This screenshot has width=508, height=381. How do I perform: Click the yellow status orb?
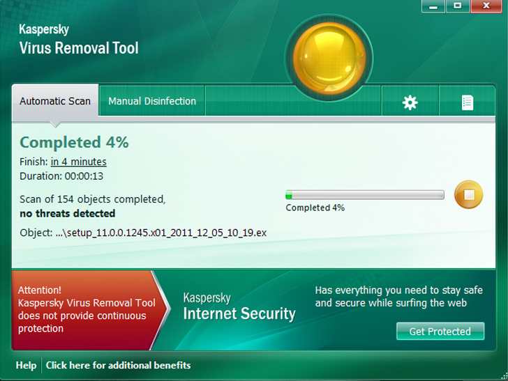[329, 59]
